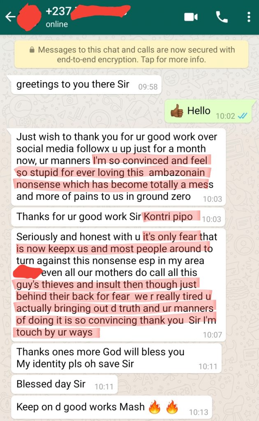Tap the lock icon in encryption banner
The image size is (259, 421).
[x=32, y=50]
